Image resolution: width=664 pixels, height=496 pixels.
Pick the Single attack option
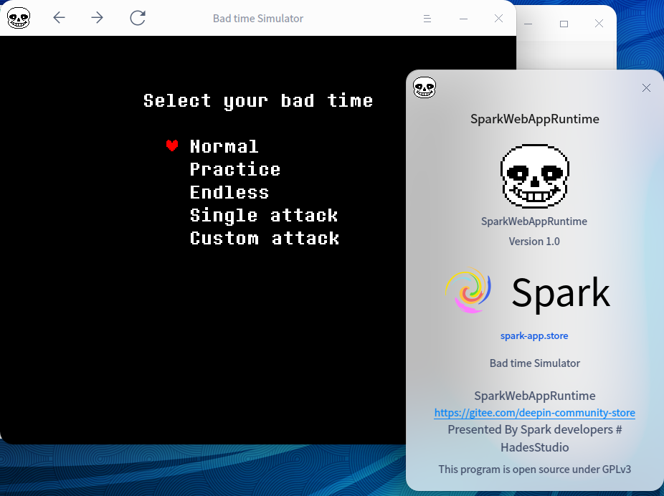click(263, 215)
